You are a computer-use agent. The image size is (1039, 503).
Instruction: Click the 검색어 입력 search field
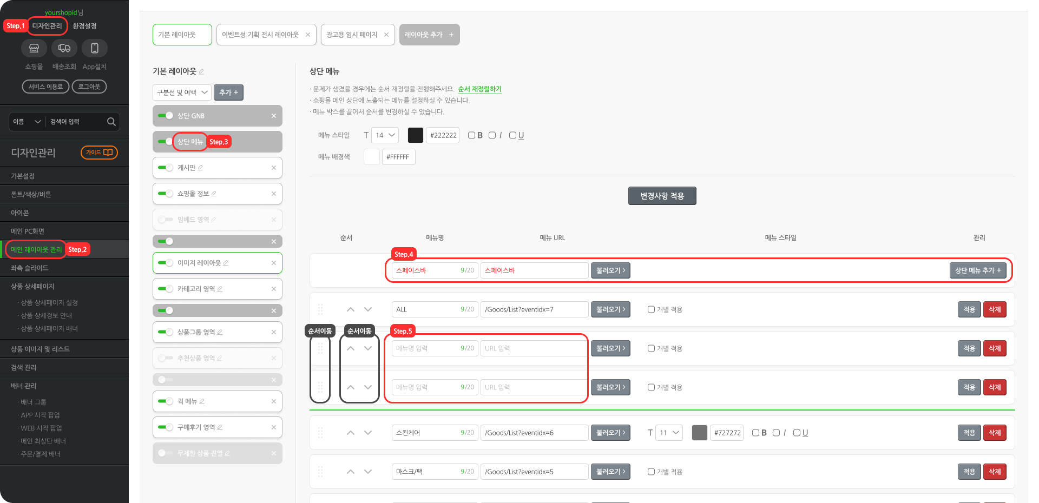76,122
